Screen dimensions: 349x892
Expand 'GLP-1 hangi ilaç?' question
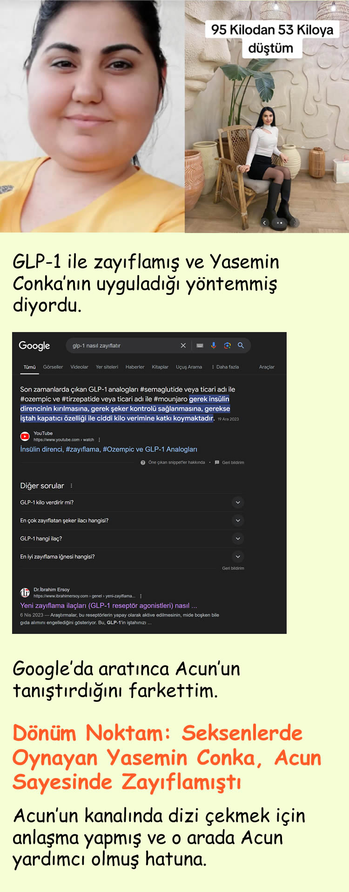238,539
